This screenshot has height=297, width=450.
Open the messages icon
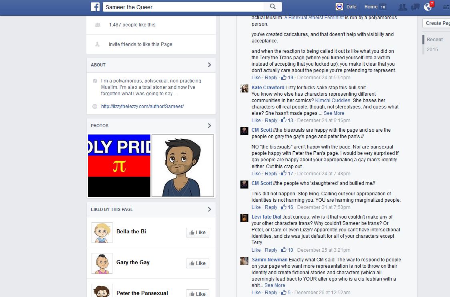click(x=415, y=7)
